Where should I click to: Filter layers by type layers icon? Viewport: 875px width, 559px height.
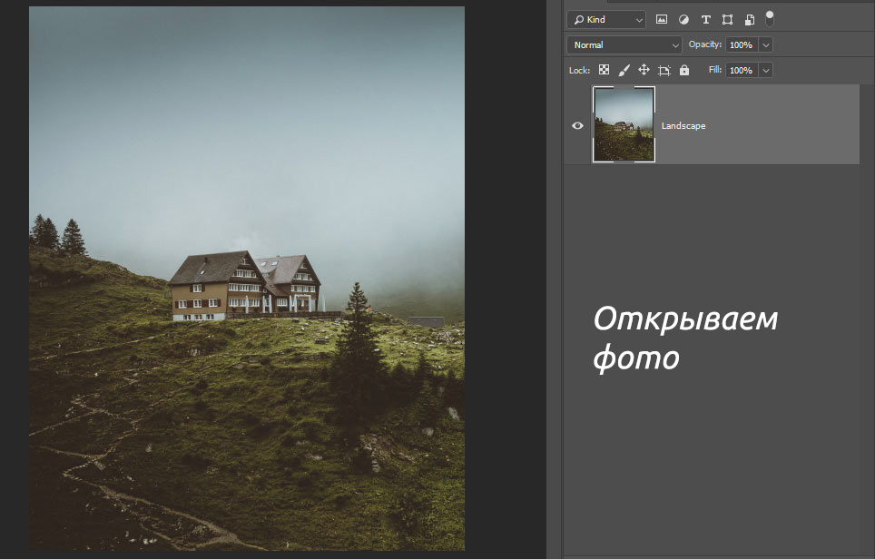(706, 20)
